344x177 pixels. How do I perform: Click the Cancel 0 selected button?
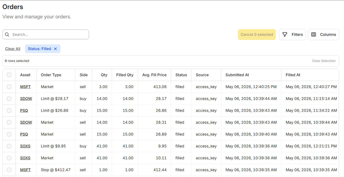[257, 35]
